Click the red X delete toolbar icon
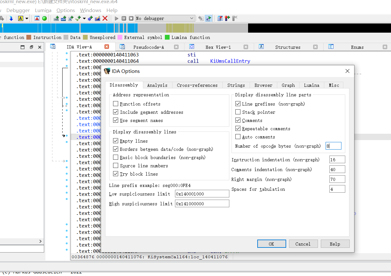Screen dimensions: 391x276 pos(105,18)
